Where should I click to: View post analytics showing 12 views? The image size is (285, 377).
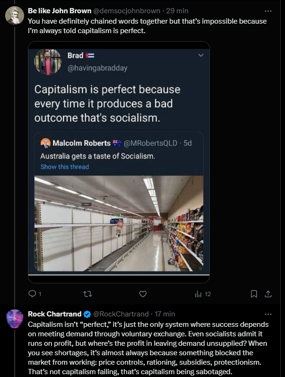[x=203, y=294]
